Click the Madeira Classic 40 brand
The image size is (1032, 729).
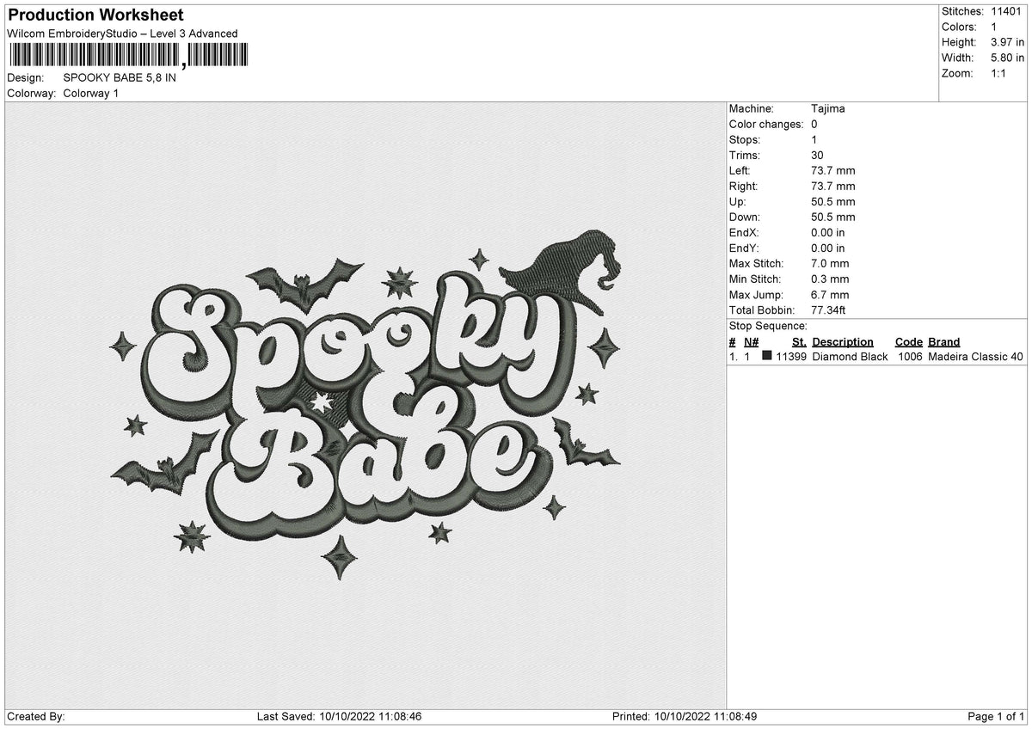[x=975, y=356]
